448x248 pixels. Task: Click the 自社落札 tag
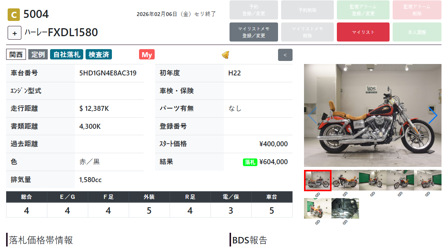click(66, 54)
